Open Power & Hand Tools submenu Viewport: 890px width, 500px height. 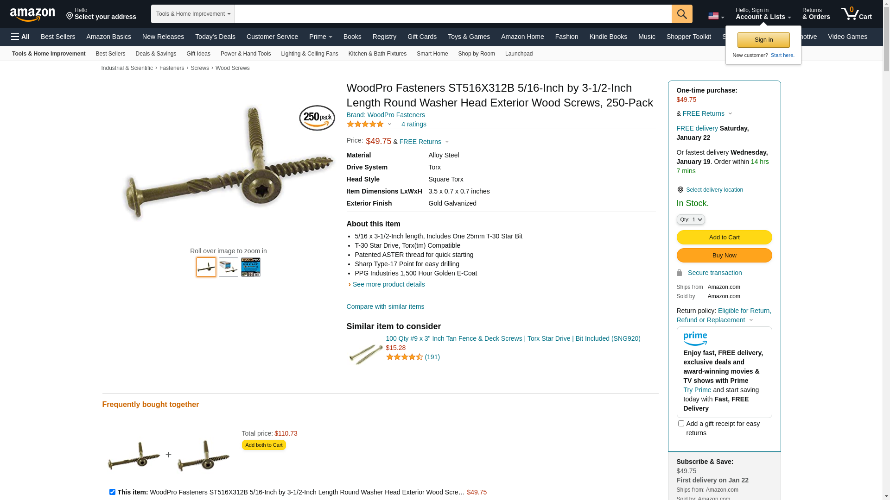tap(246, 54)
